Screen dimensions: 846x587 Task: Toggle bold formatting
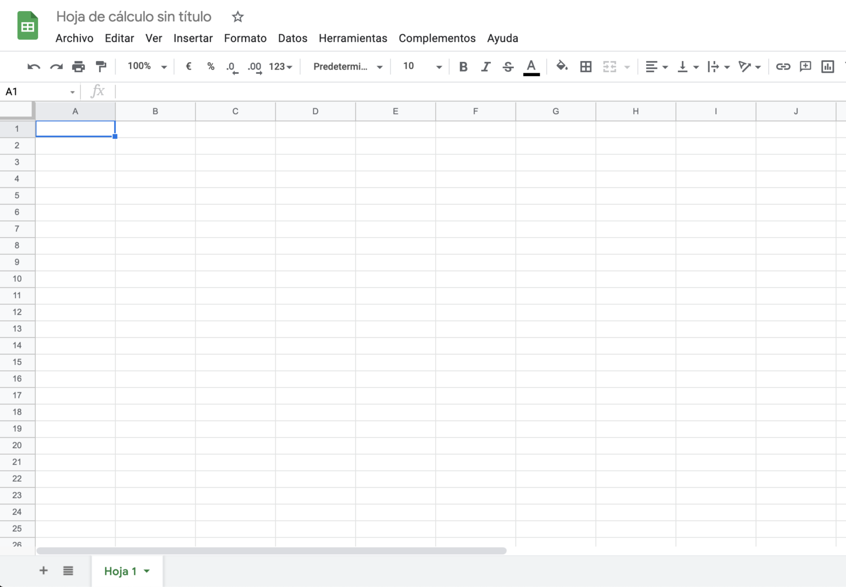463,66
